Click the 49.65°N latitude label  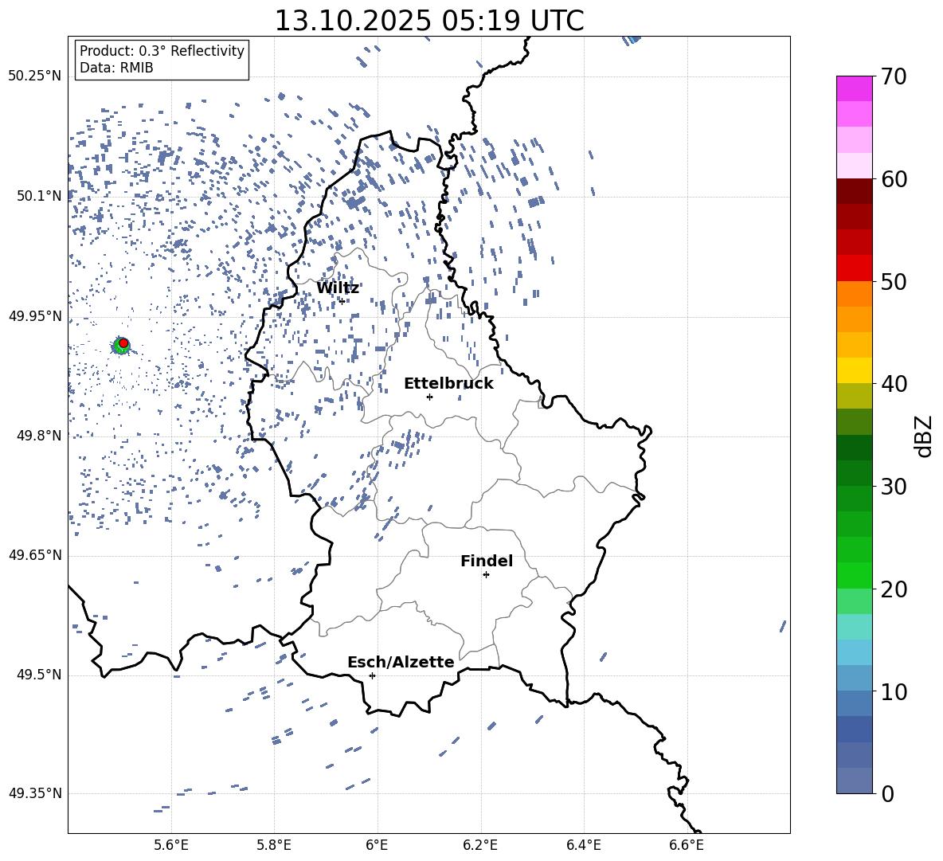click(x=35, y=555)
